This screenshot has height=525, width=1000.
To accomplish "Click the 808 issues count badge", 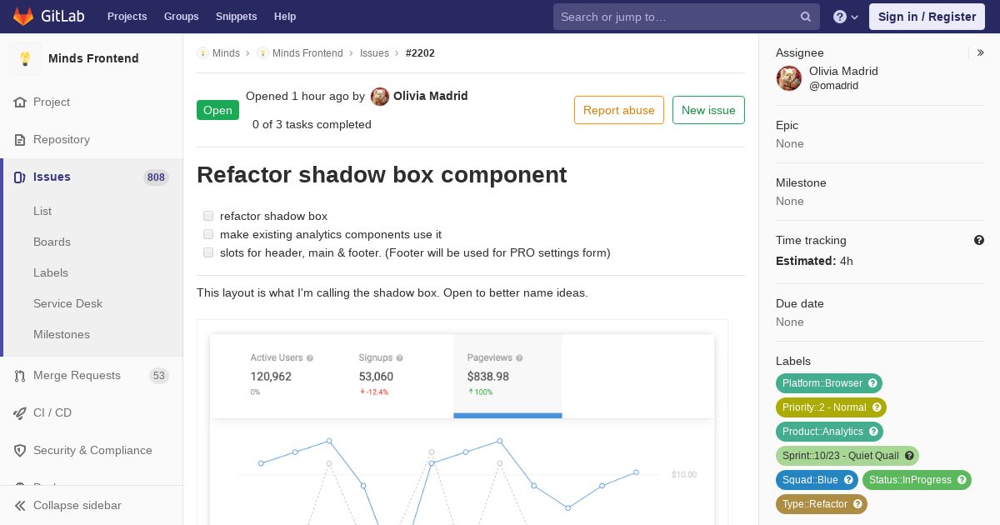I will (156, 177).
